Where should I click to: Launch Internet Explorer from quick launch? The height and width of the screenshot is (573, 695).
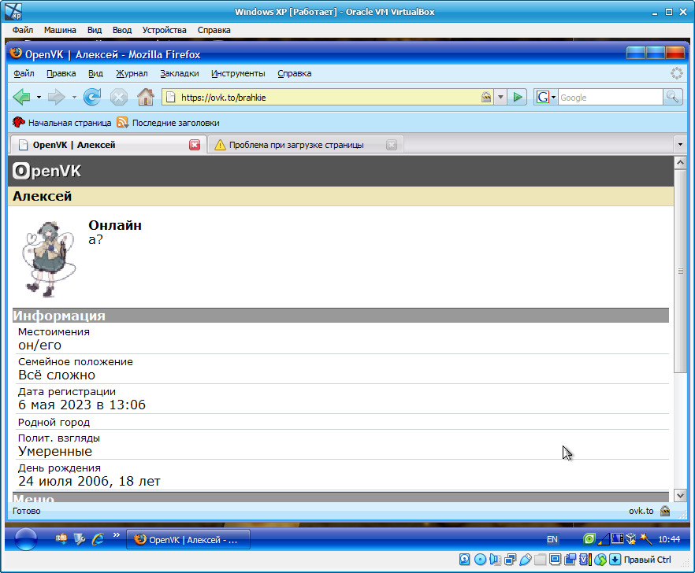pyautogui.click(x=98, y=539)
